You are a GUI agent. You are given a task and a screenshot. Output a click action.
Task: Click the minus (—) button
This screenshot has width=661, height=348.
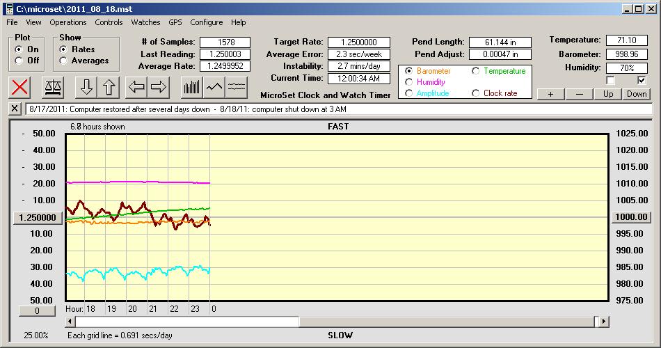(579, 94)
